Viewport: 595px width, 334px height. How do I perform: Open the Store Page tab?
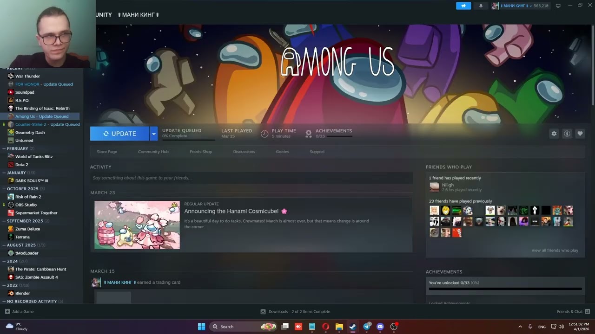point(107,152)
